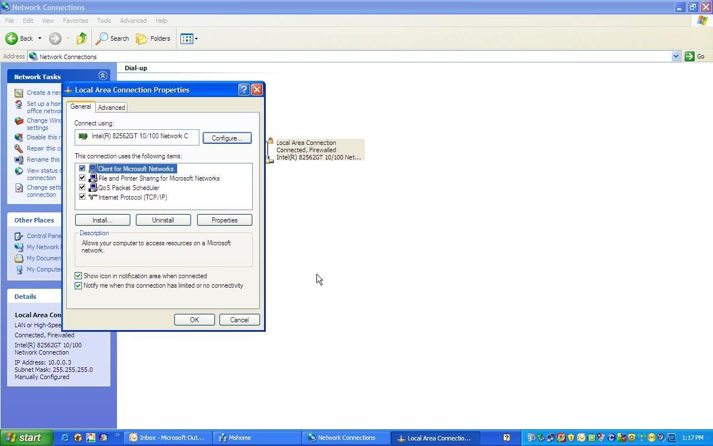Click OK in the Properties dialog
Screen dimensions: 713x446
pos(194,320)
